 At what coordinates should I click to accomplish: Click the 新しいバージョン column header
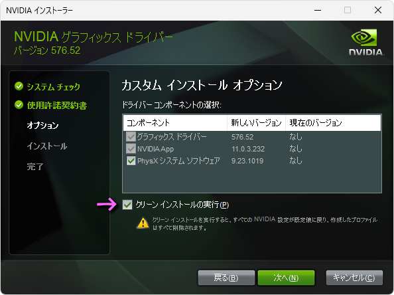256,123
